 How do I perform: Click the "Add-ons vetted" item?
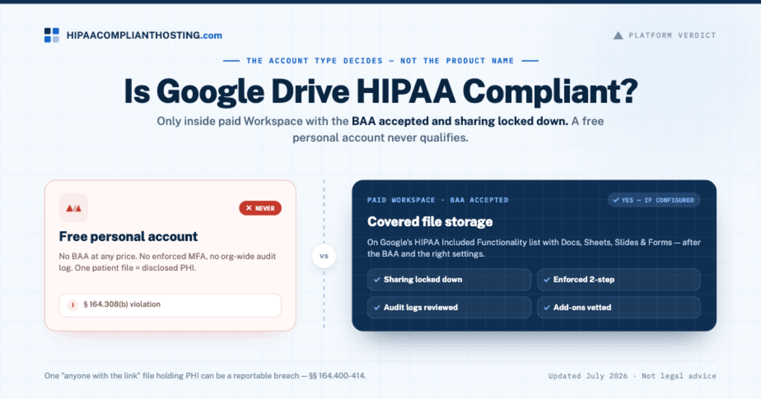coord(619,307)
